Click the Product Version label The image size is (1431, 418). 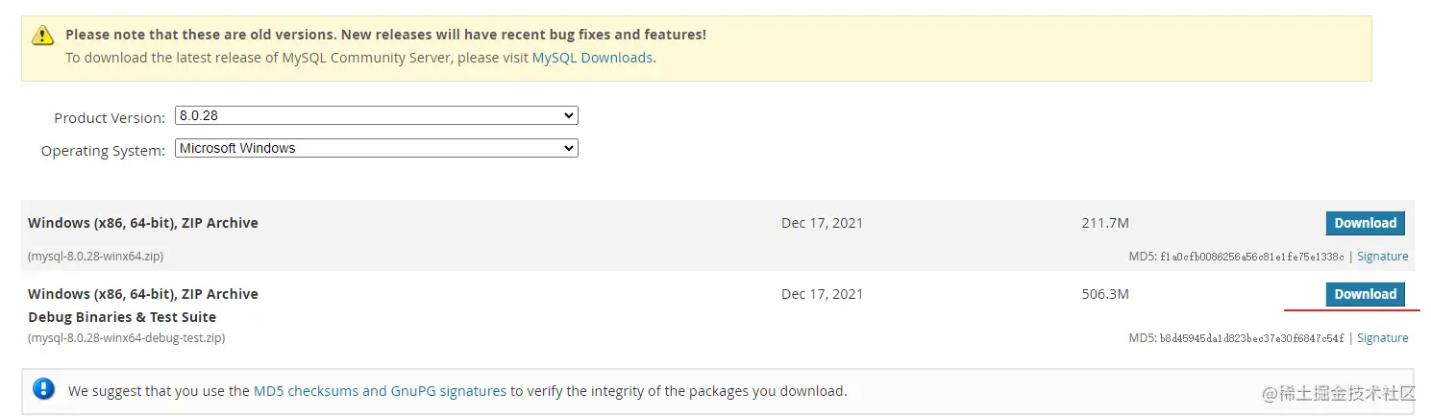110,118
